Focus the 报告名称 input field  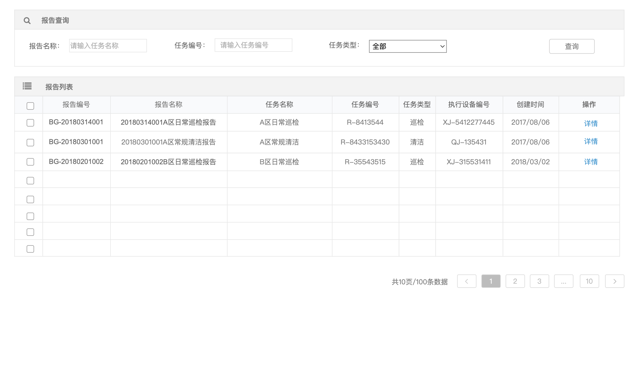tap(108, 46)
